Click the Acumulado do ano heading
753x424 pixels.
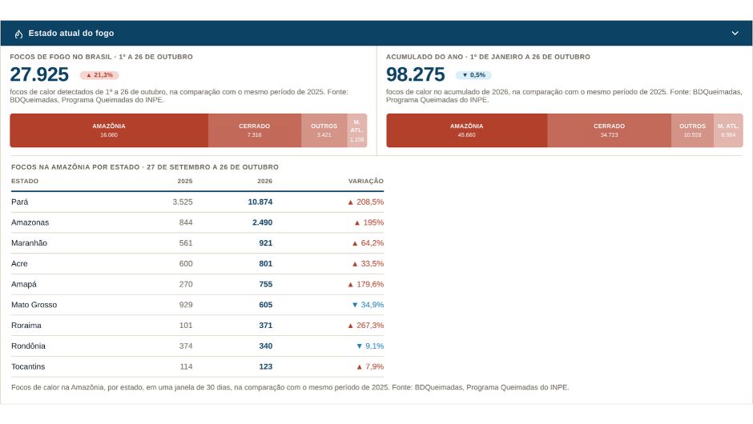[x=488, y=57]
